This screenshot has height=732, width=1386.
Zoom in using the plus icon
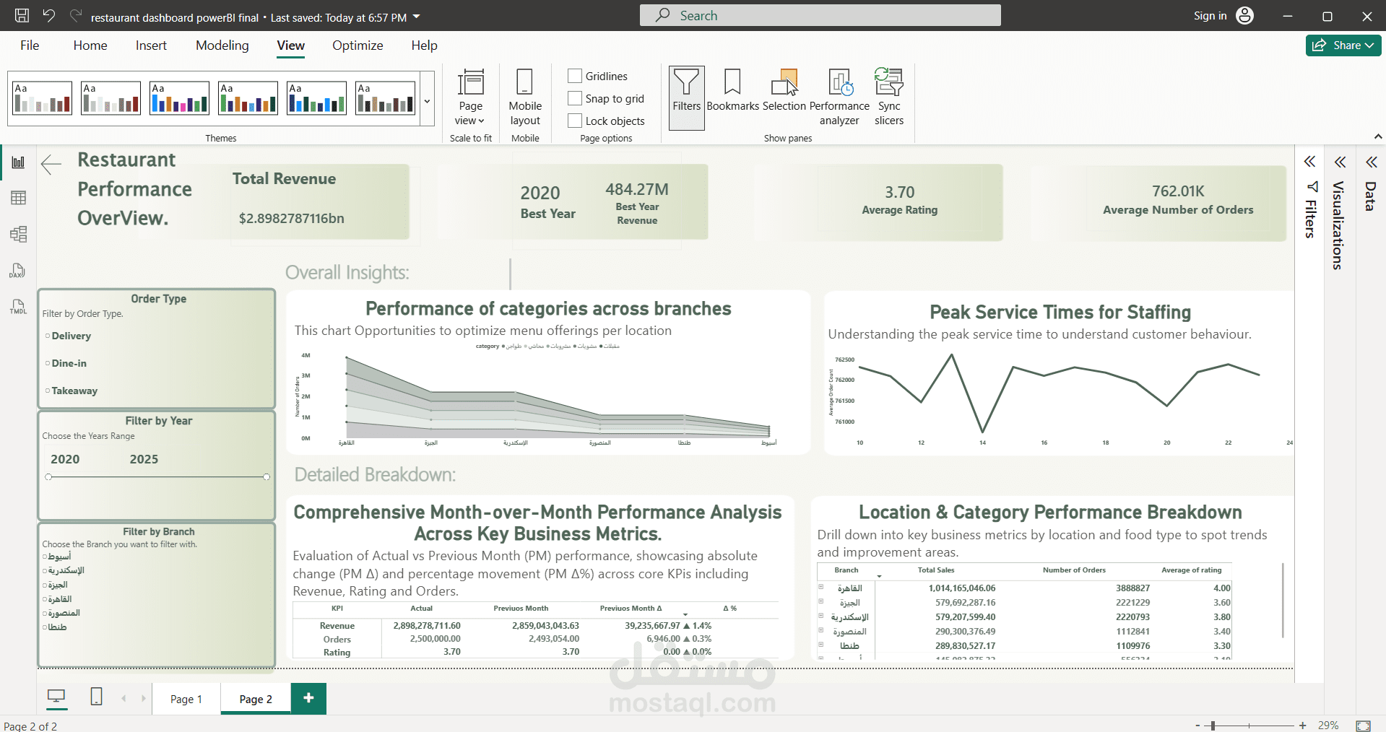tap(1302, 726)
